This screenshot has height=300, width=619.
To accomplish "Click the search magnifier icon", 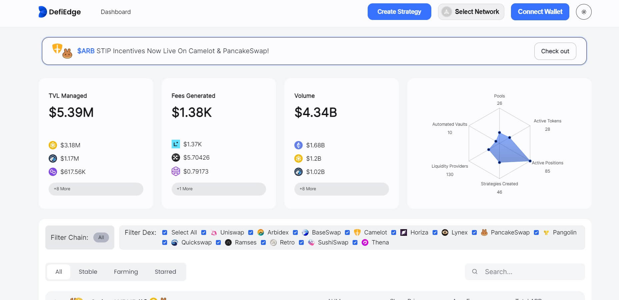I will pyautogui.click(x=475, y=272).
